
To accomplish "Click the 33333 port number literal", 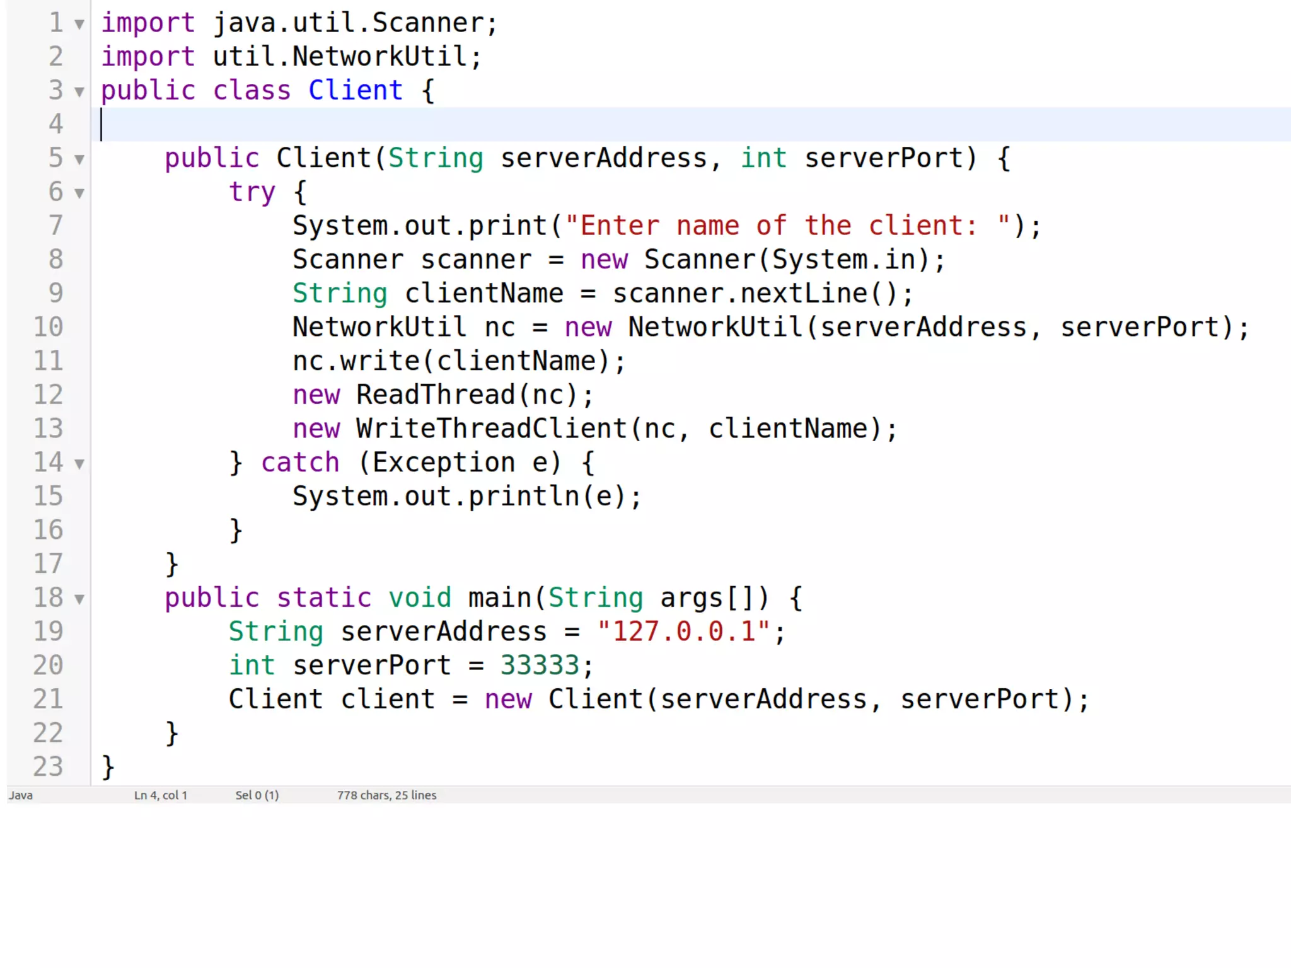I will (x=540, y=665).
